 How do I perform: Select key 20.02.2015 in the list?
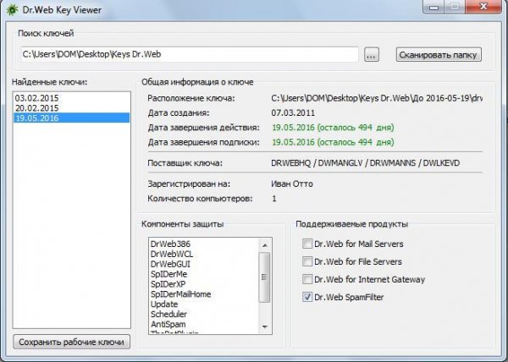click(71, 108)
